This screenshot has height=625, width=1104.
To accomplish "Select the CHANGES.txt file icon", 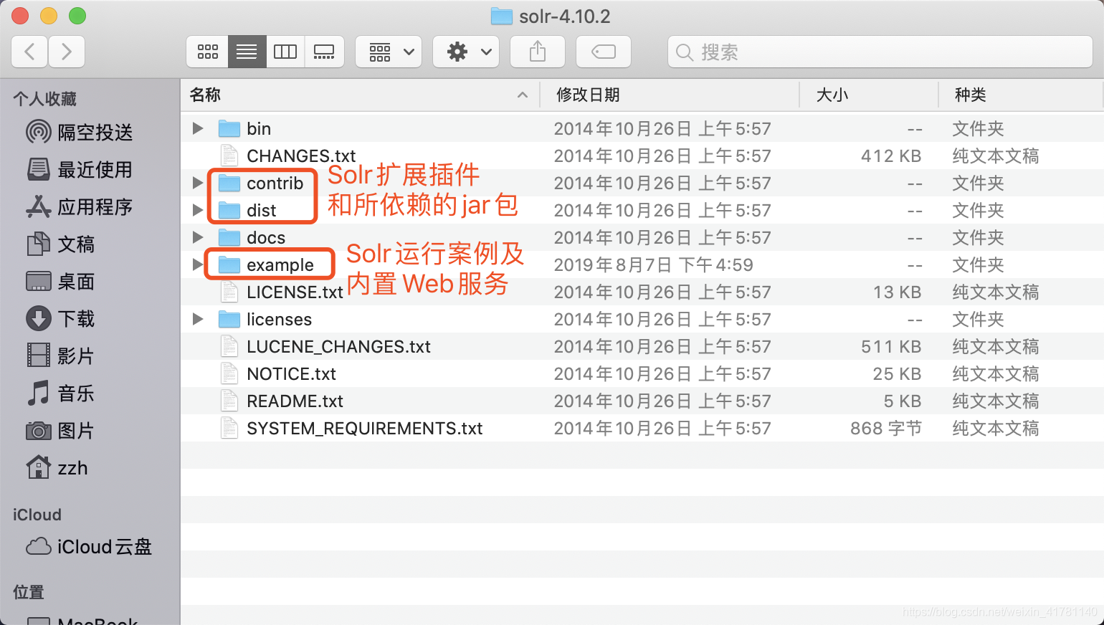I will point(229,156).
